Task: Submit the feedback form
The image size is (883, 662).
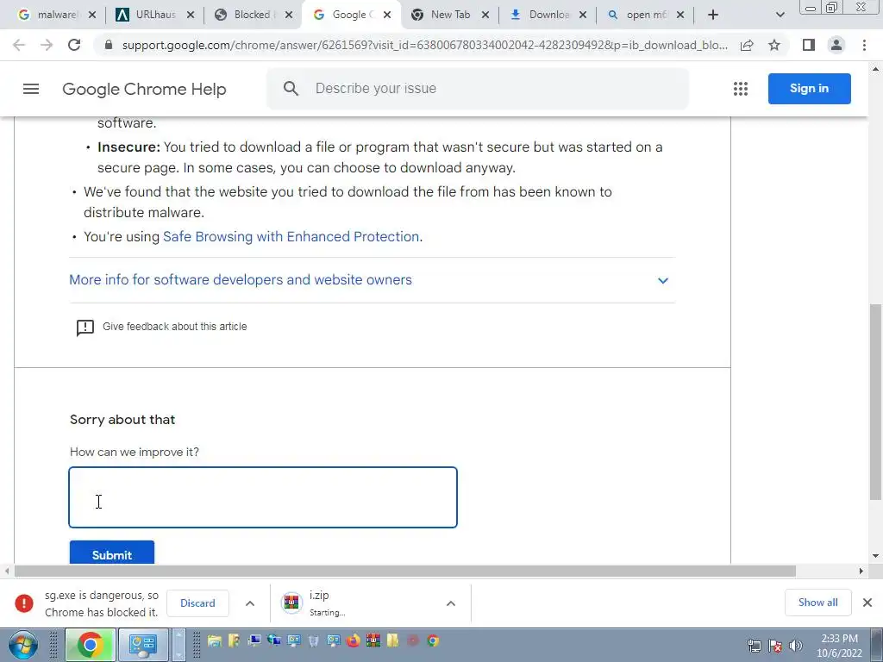Action: 112,553
